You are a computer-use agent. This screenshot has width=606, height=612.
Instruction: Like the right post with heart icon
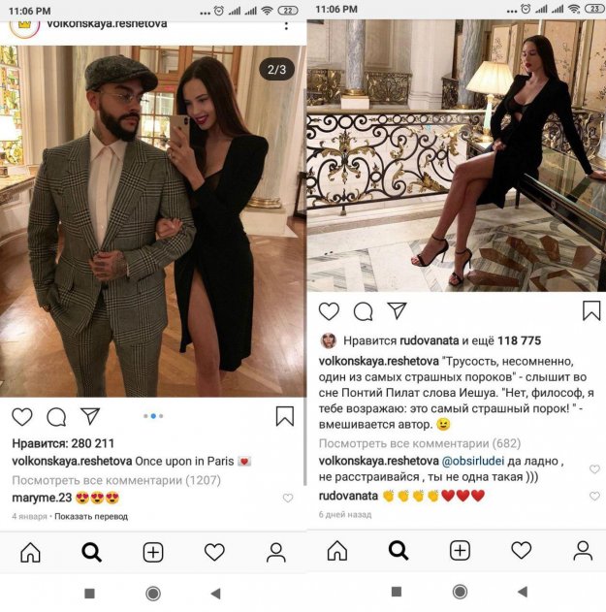329,311
